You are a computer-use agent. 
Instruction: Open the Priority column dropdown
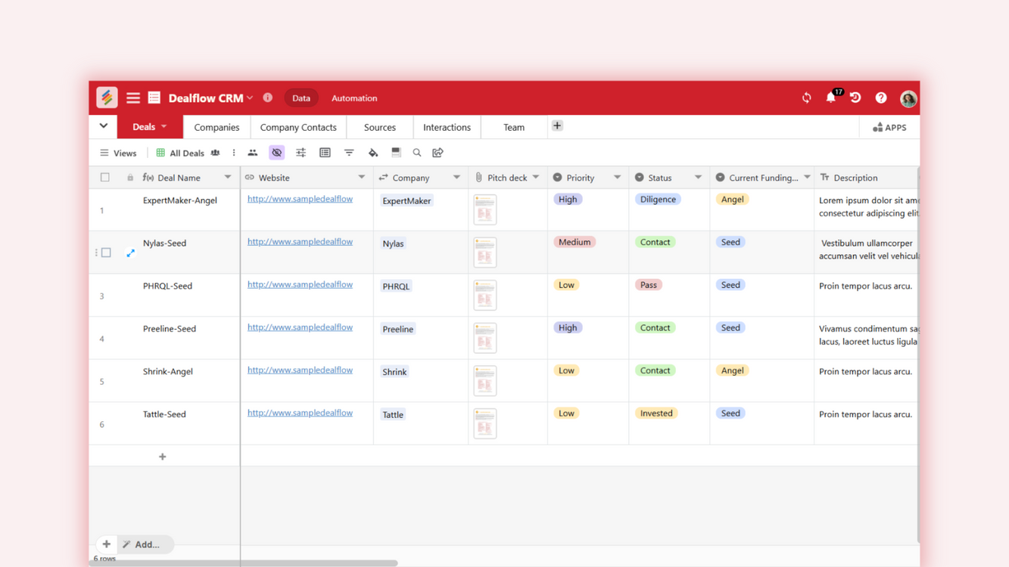[617, 178]
